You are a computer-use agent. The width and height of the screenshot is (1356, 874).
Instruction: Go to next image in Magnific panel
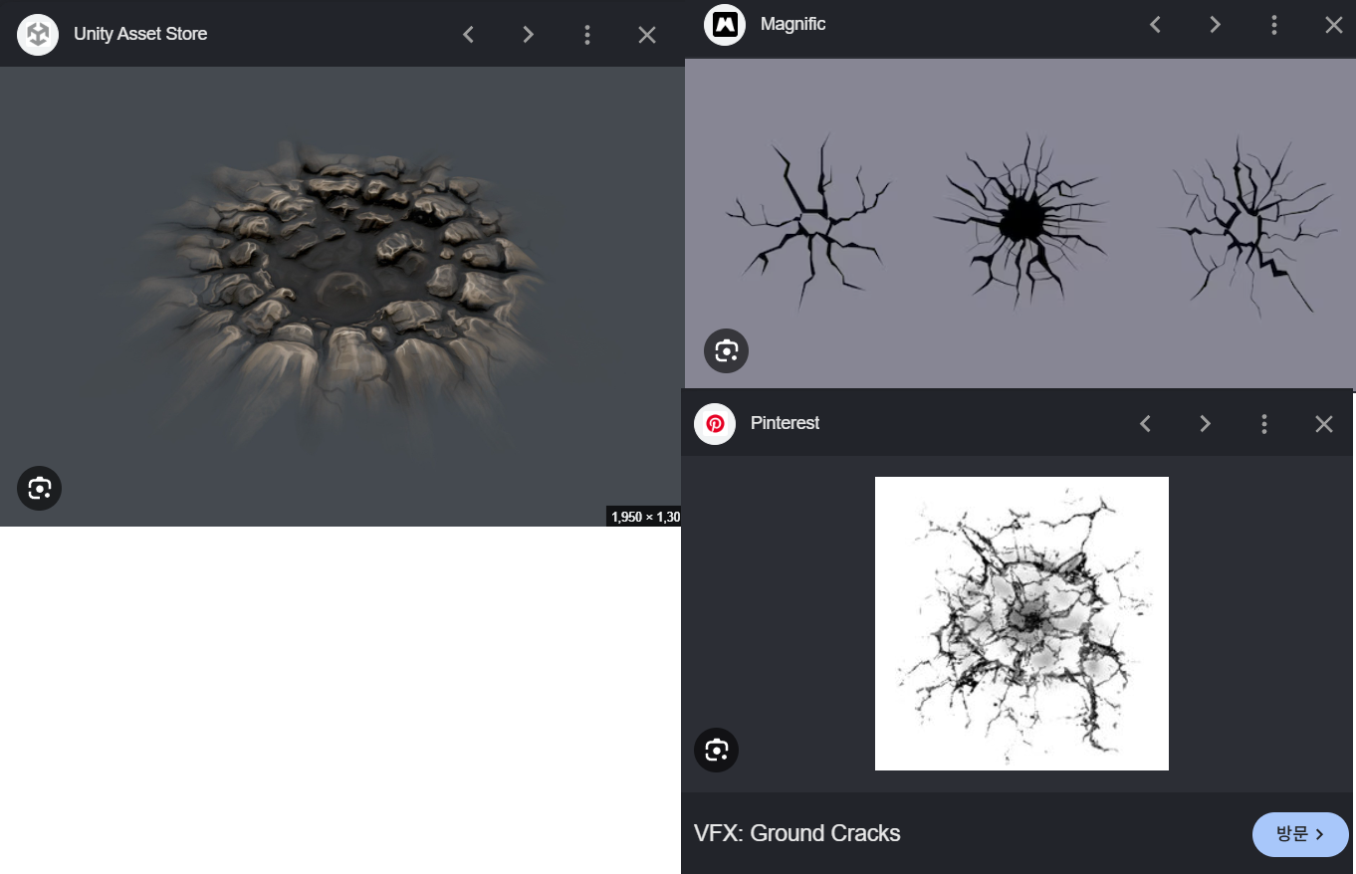click(1215, 25)
